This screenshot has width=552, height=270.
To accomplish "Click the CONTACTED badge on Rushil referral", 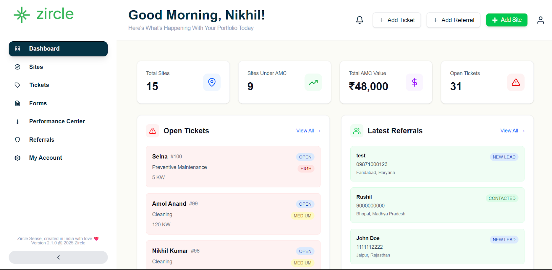I will (502, 198).
